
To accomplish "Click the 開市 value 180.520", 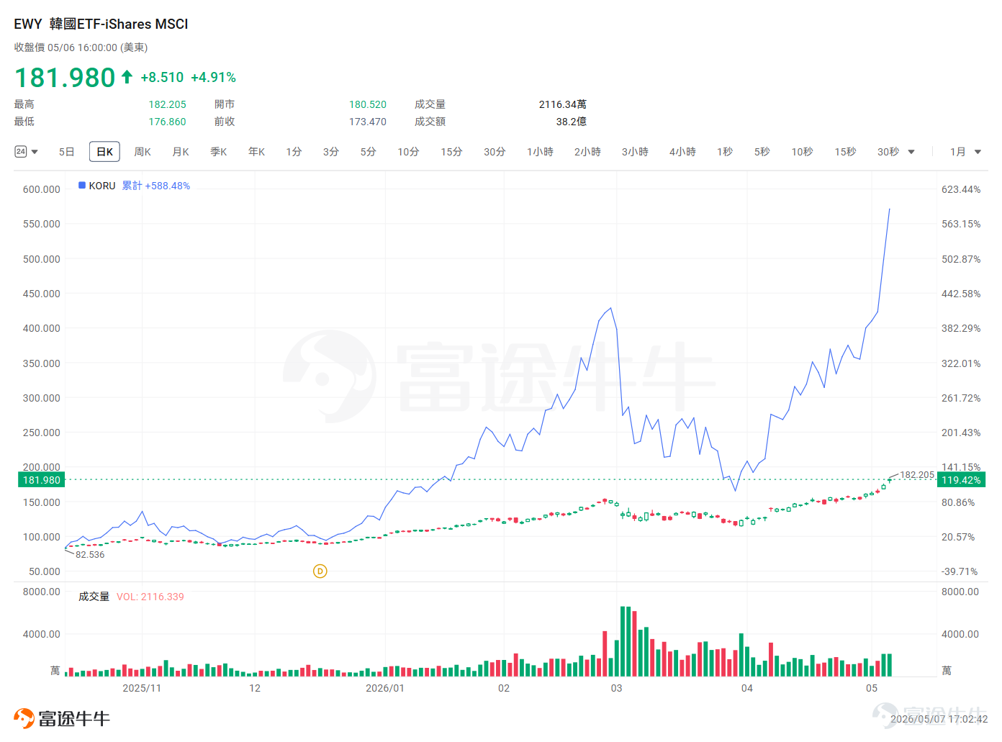I will coord(368,104).
